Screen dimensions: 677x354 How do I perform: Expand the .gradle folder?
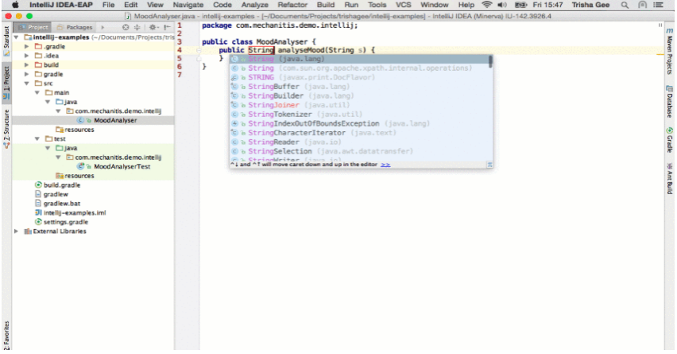pyautogui.click(x=27, y=46)
